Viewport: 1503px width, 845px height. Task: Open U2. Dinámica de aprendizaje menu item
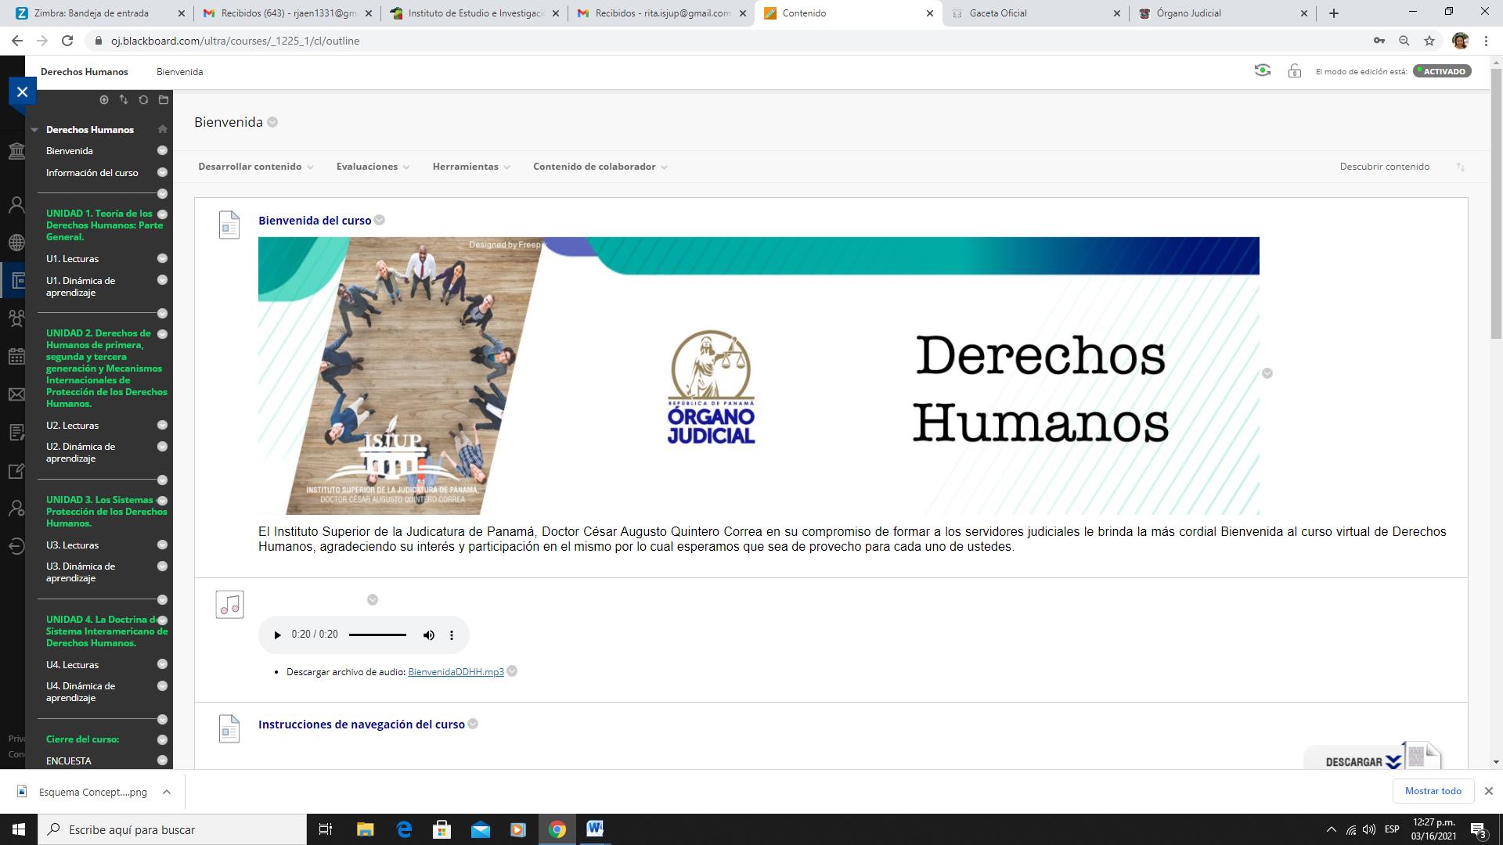pyautogui.click(x=81, y=452)
